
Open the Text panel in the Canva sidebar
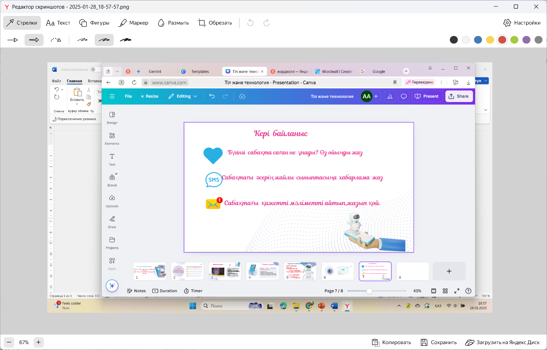pyautogui.click(x=112, y=159)
